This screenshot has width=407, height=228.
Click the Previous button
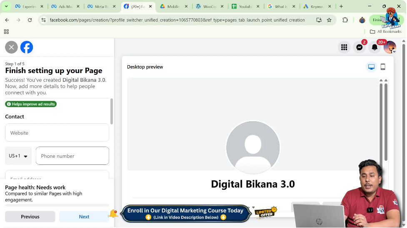30,217
